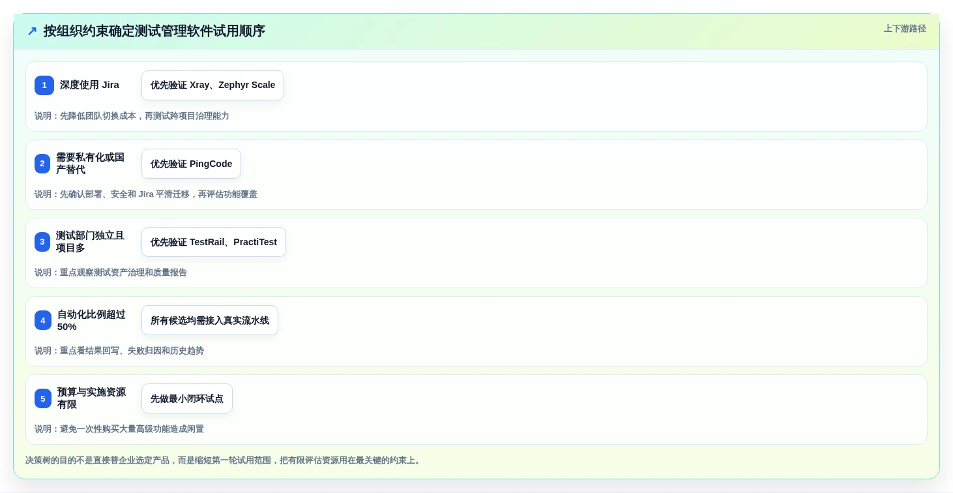The image size is (953, 493).
Task: Click 优先验证 Xray、Zephyr Scale chip
Action: pos(213,85)
